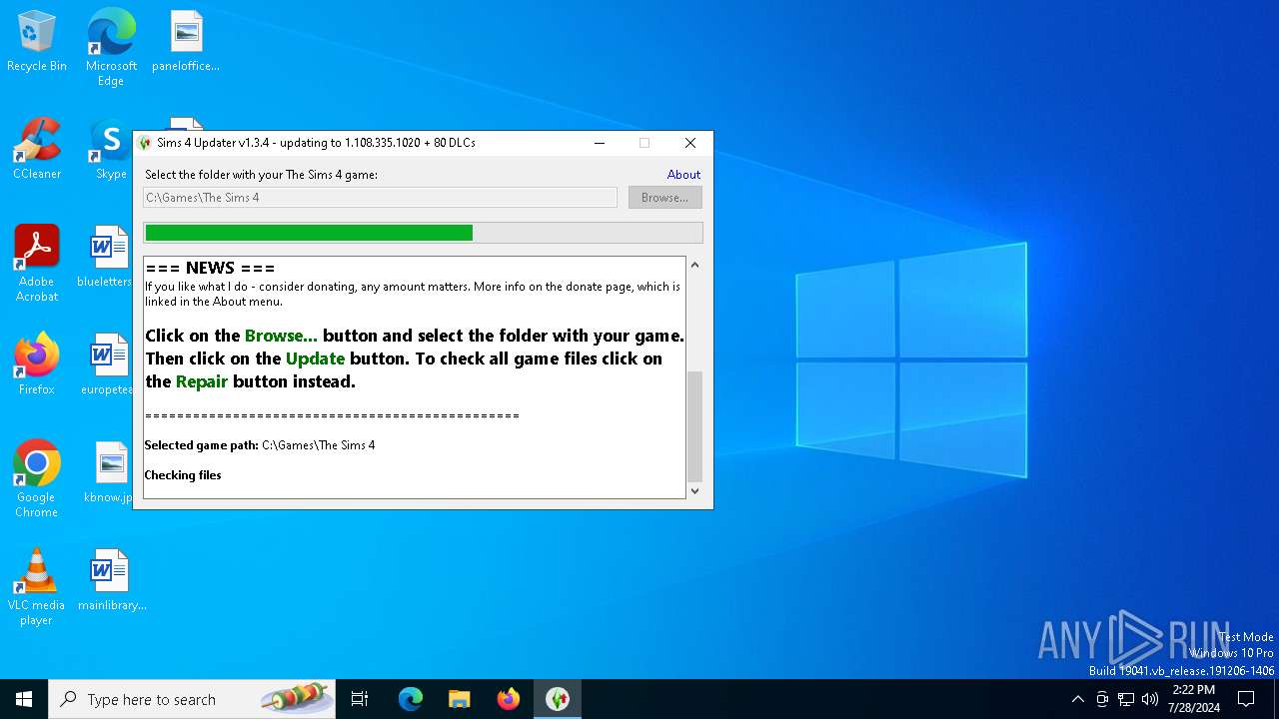Click the 'Checking files' status text
The width and height of the screenshot is (1279, 719).
pyautogui.click(x=183, y=475)
